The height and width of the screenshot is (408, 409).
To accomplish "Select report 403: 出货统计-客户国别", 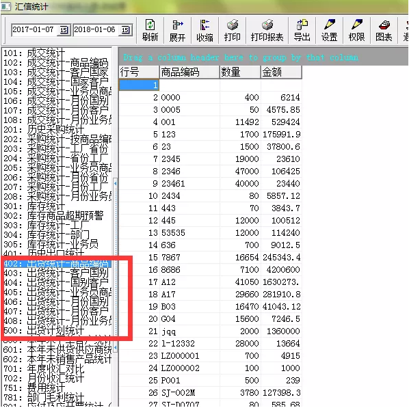I will coord(56,273).
